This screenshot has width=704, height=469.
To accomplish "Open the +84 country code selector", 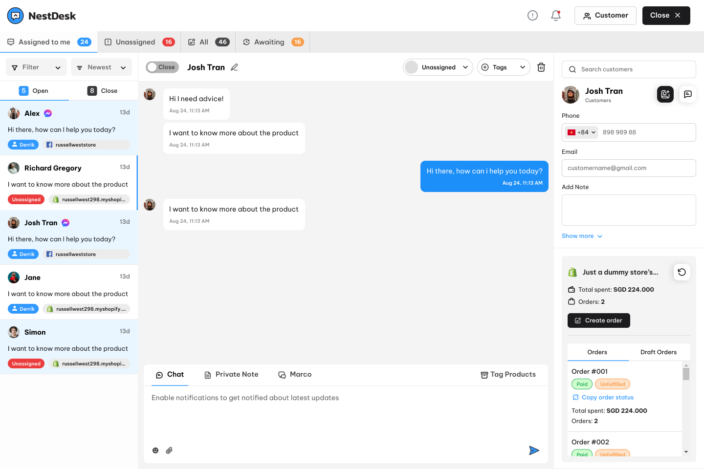I will click(581, 132).
